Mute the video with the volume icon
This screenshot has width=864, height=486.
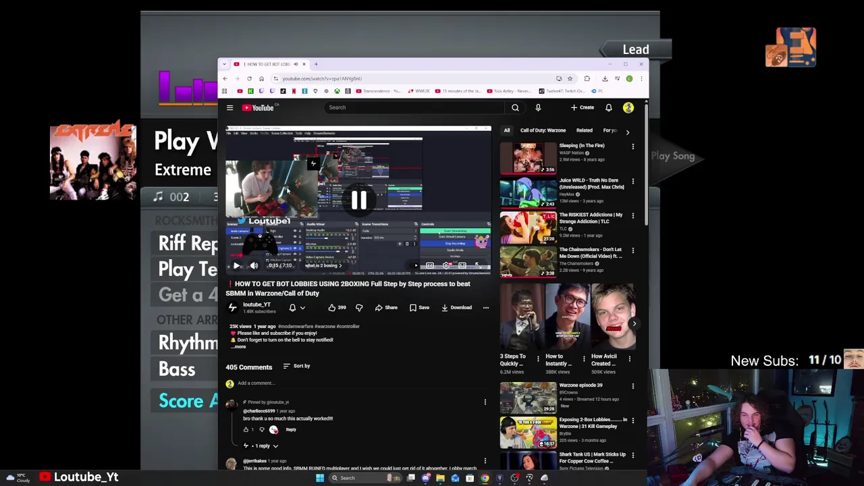click(x=254, y=265)
